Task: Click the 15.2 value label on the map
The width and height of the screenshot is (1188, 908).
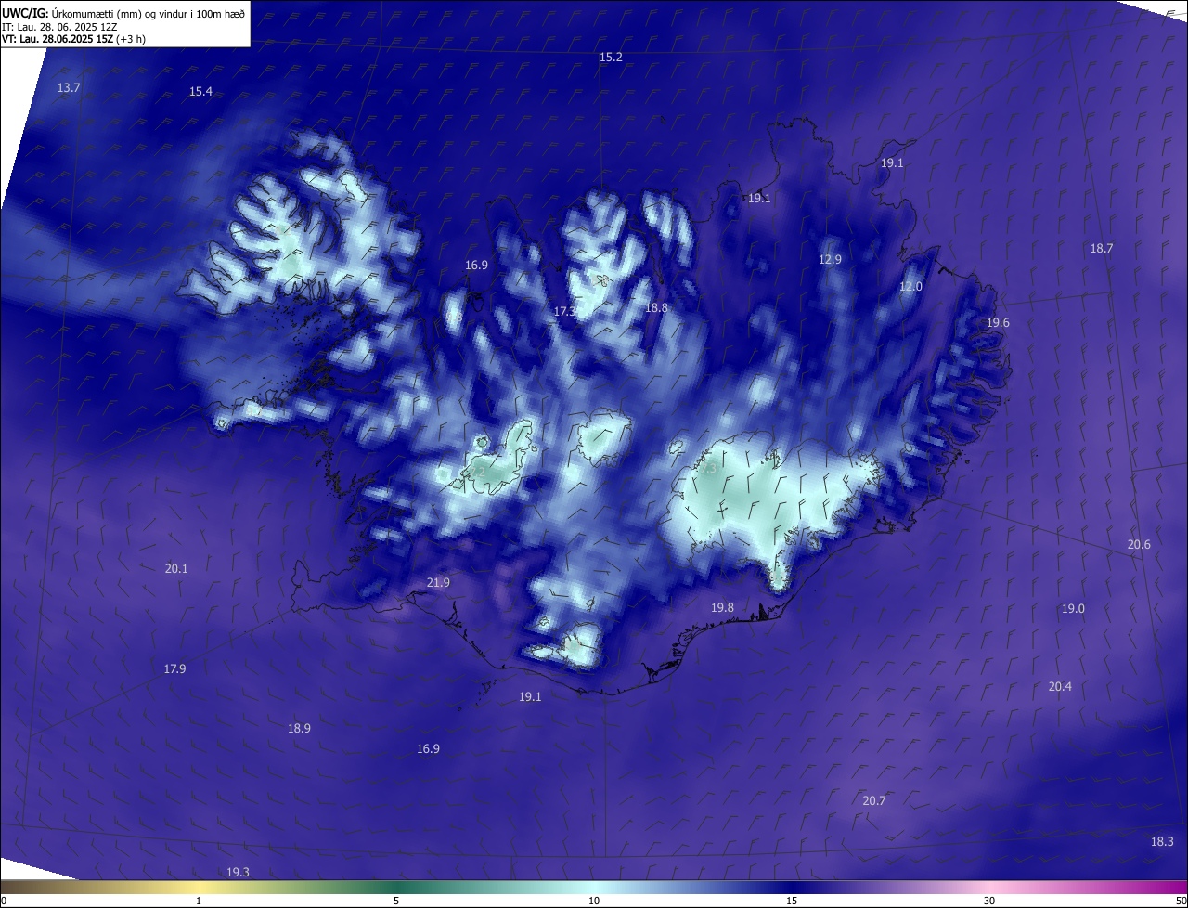Action: [611, 58]
